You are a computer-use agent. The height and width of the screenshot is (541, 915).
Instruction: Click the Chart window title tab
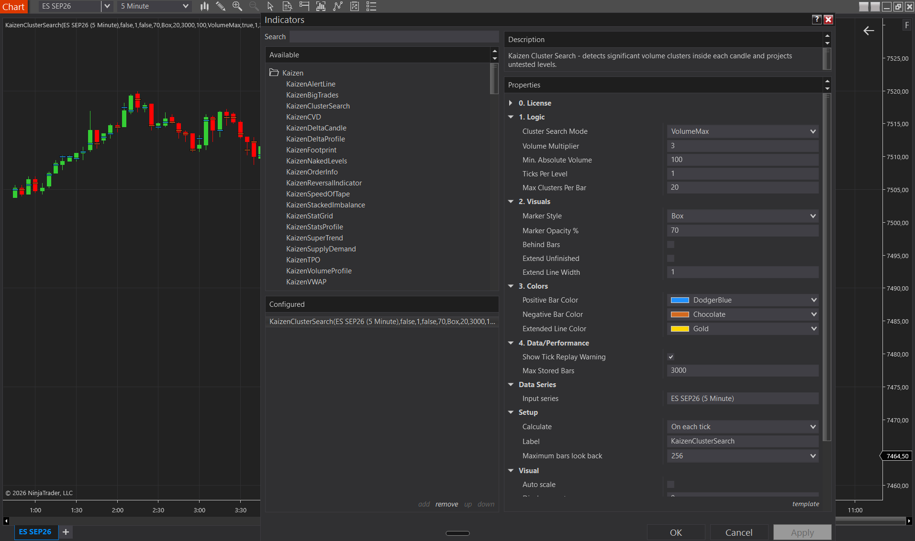(x=14, y=7)
